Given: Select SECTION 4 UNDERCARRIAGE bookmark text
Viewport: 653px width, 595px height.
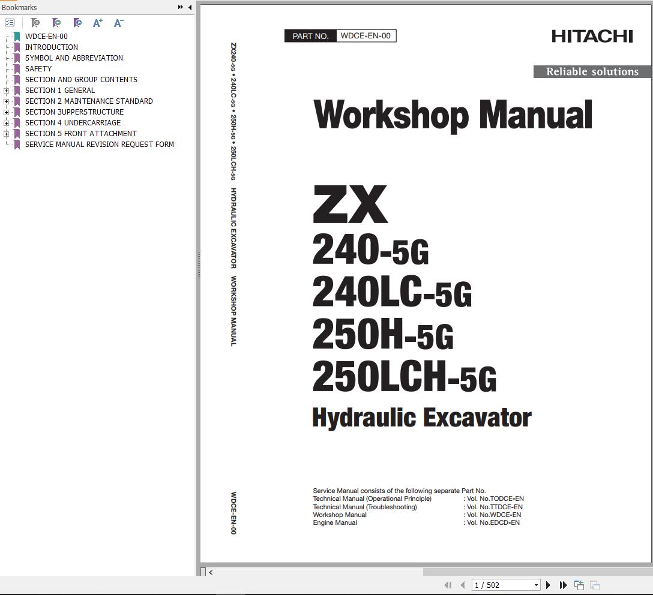Looking at the screenshot, I should click(x=73, y=123).
